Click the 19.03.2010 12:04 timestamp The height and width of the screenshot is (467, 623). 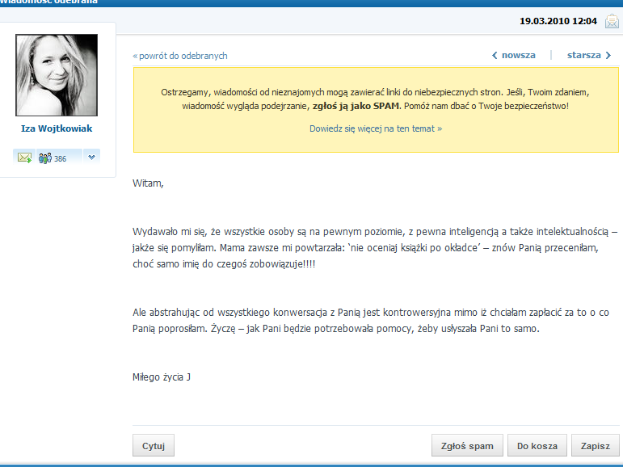point(558,21)
